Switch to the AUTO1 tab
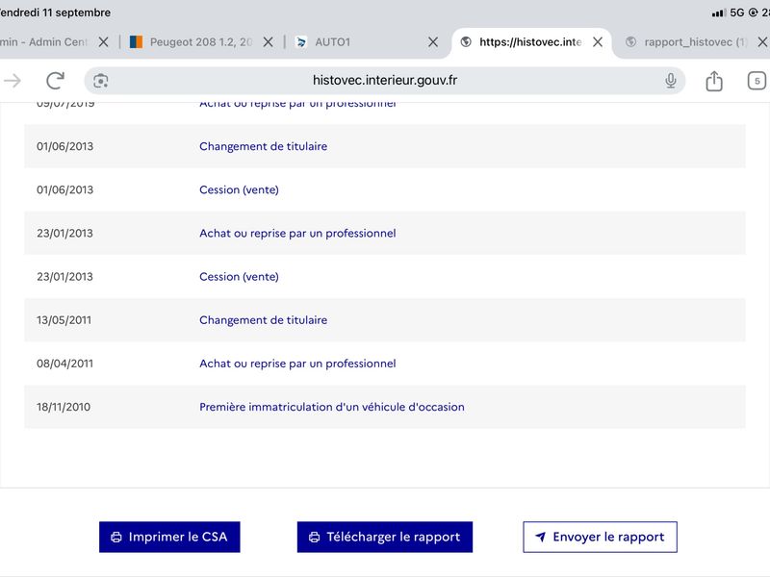The width and height of the screenshot is (770, 577). 353,42
